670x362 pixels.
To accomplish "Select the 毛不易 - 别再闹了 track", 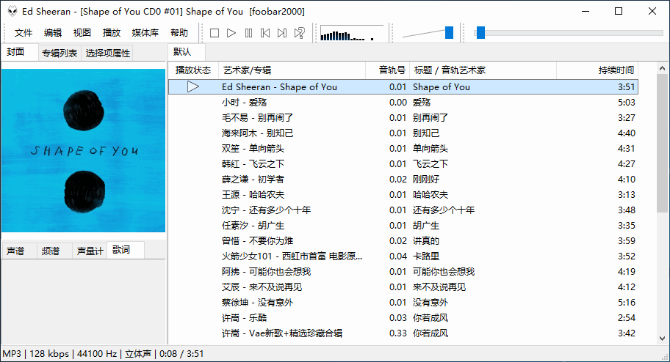I will tap(403, 118).
